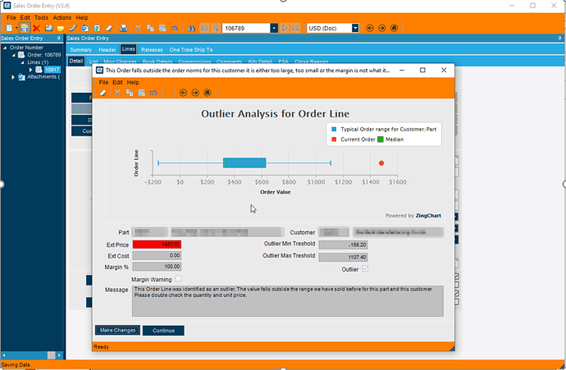Image resolution: width=566 pixels, height=370 pixels.
Task: Click the Print icon in main toolbar
Action: point(123,28)
